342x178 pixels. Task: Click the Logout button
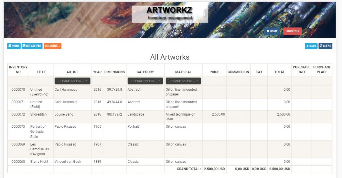[x=292, y=31]
